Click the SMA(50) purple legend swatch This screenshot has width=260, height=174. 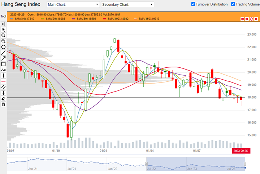point(74,19)
